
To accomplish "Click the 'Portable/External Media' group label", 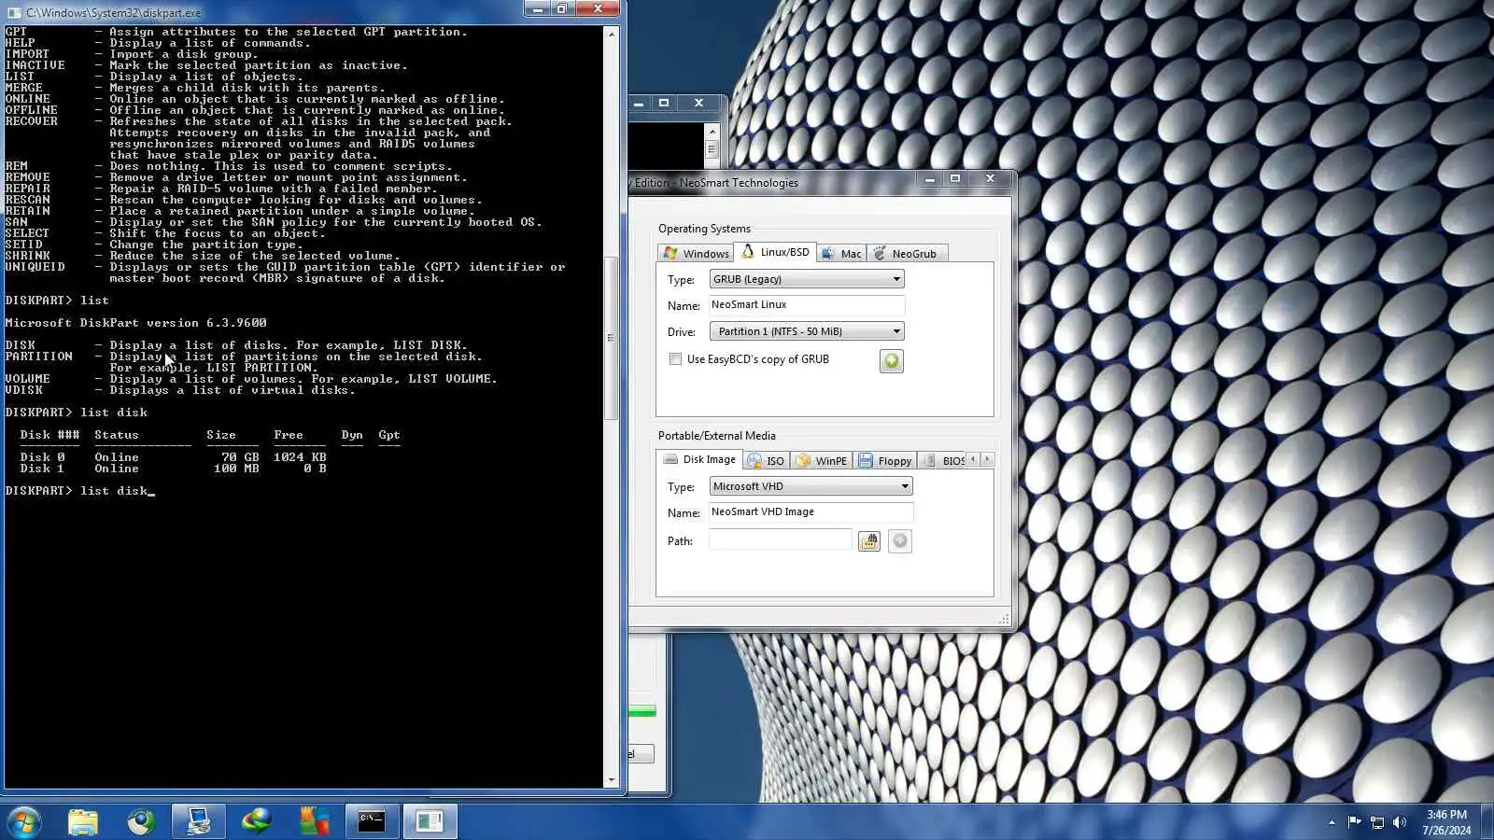I will [x=716, y=436].
